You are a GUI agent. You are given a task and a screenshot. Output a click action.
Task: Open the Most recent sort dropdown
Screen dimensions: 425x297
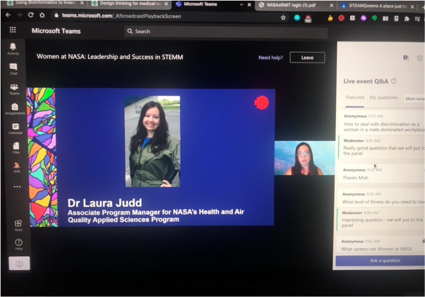(415, 99)
